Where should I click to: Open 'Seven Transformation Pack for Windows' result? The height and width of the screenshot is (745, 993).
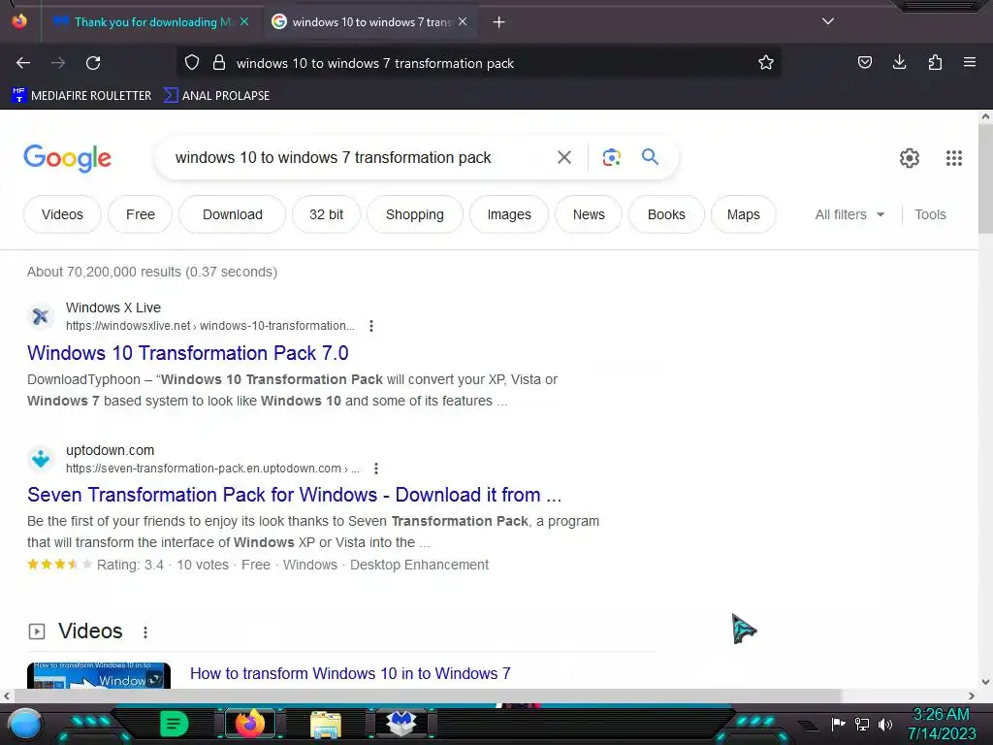[295, 495]
